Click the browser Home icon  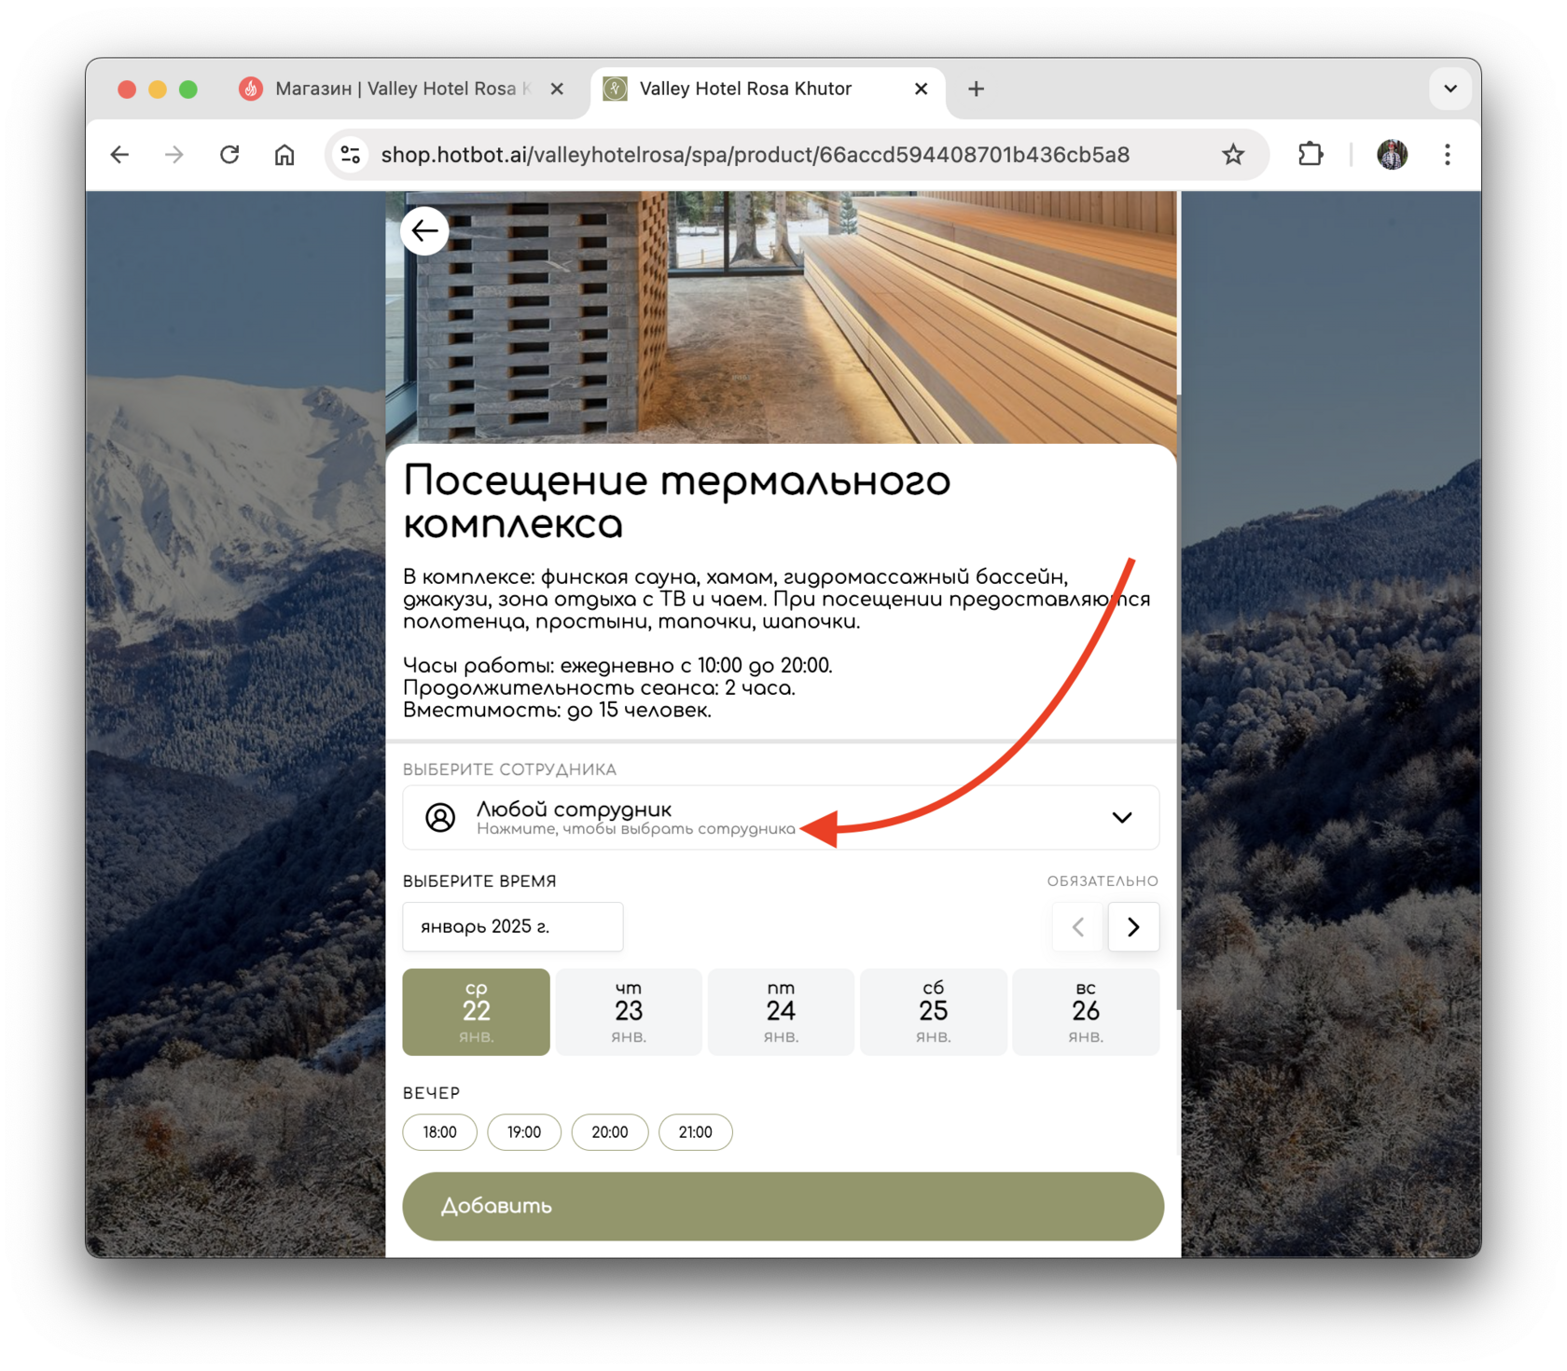(284, 154)
